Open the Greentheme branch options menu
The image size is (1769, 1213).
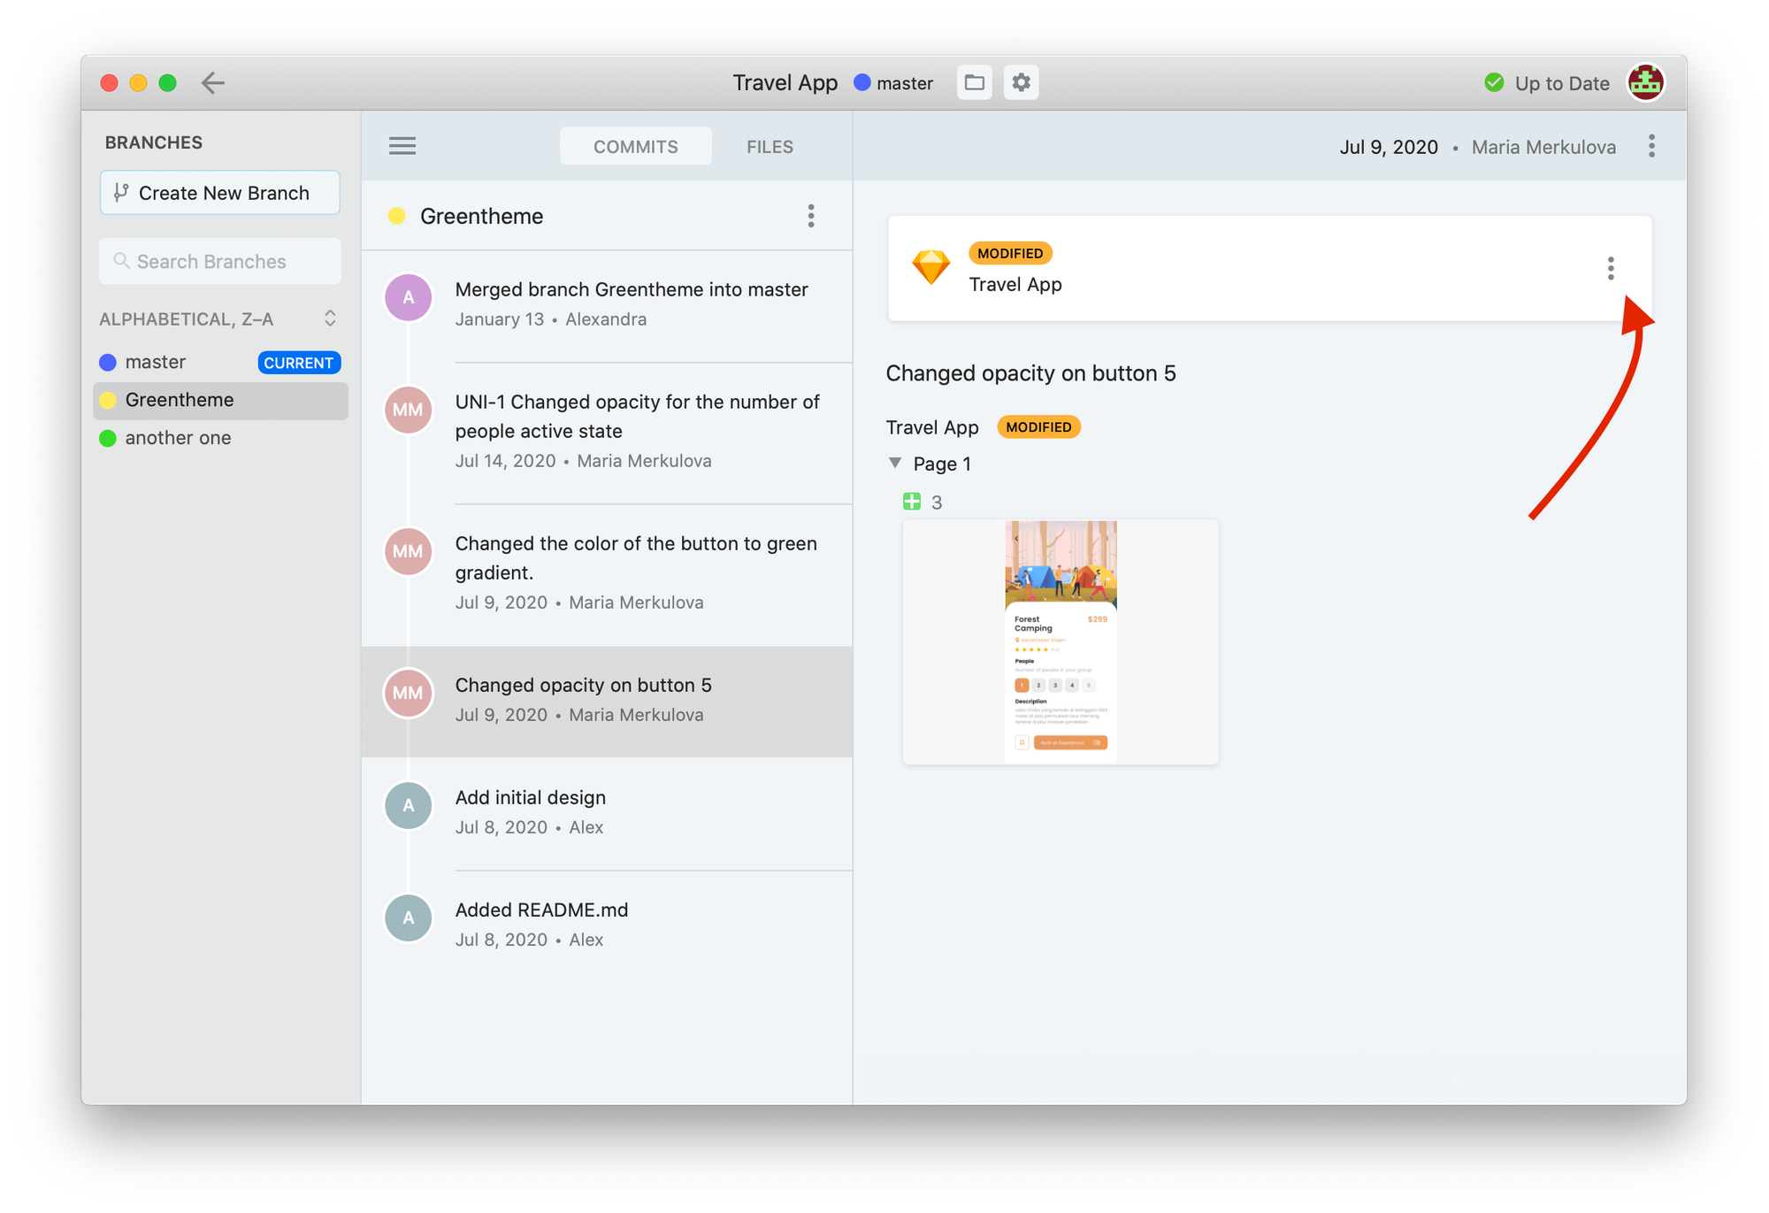[x=810, y=216]
